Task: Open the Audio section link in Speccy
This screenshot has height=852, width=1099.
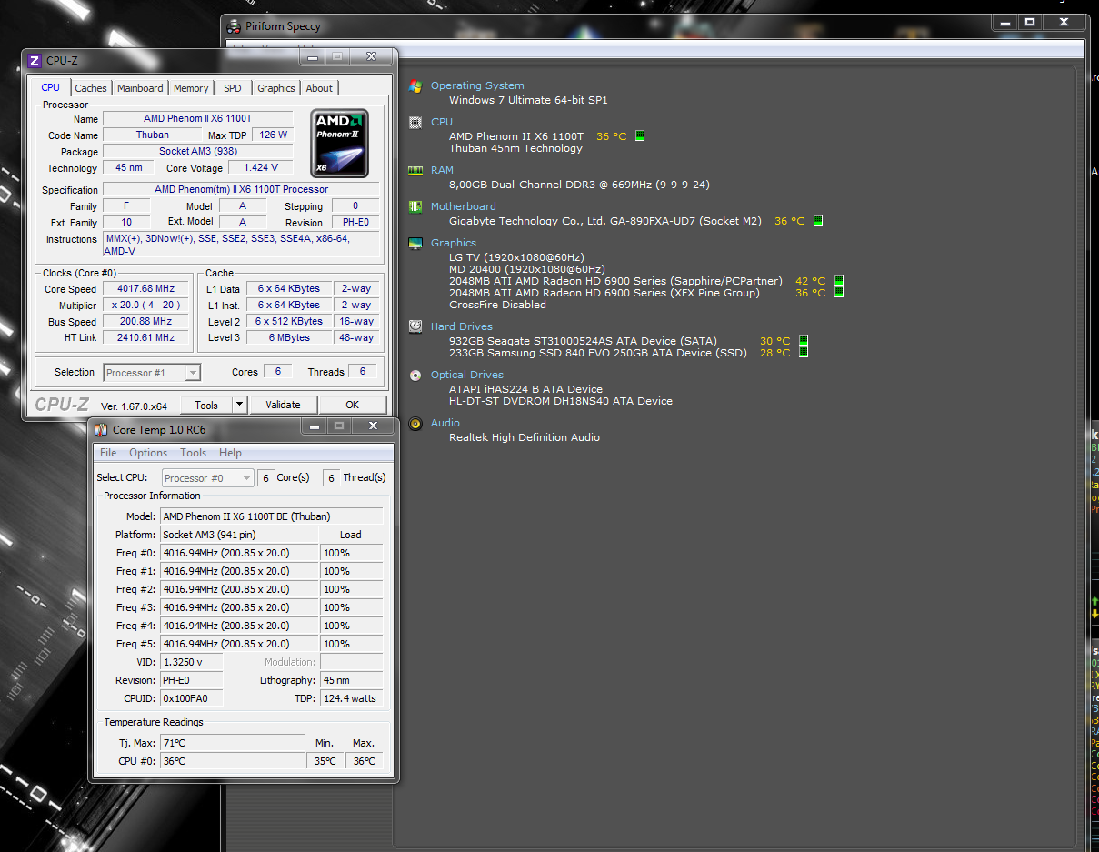Action: click(445, 423)
